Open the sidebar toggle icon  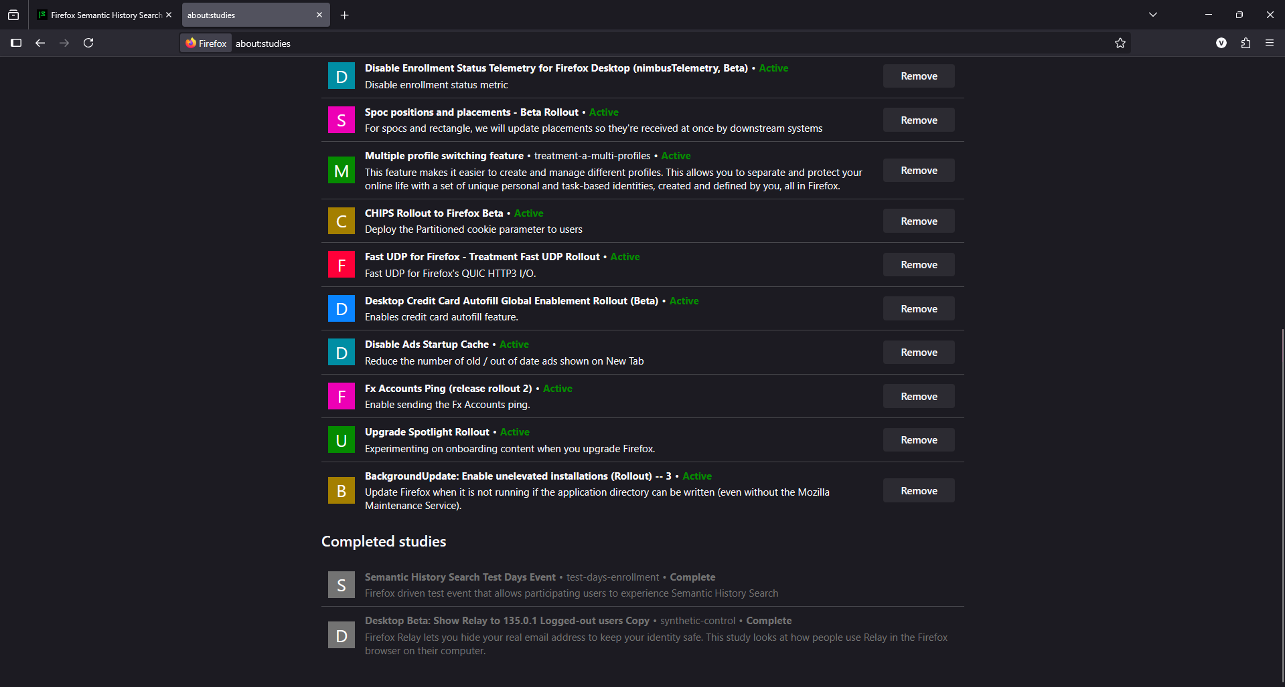[x=16, y=43]
